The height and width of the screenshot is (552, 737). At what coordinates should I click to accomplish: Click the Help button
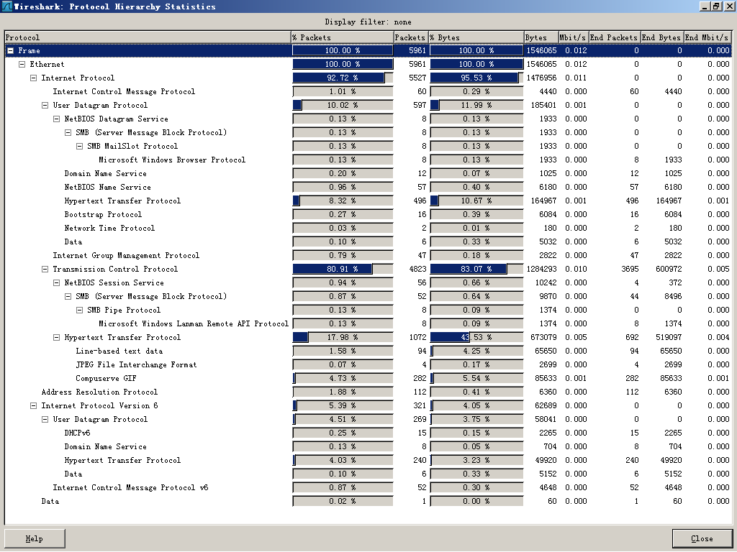tap(35, 538)
